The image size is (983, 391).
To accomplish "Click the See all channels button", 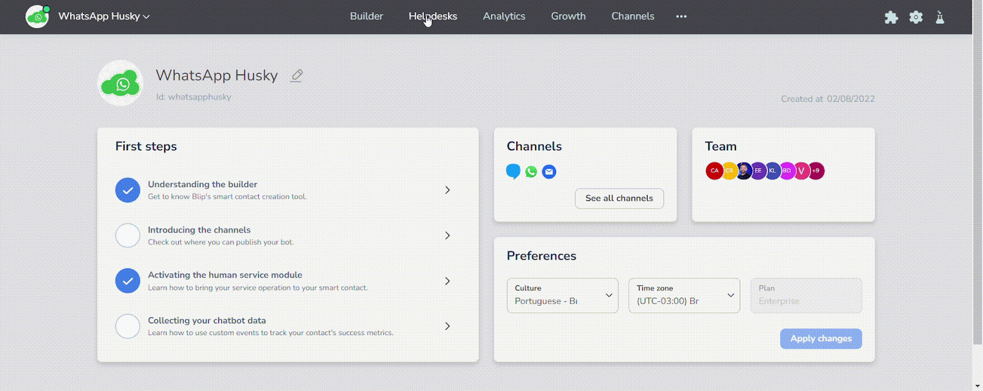I will 619,198.
